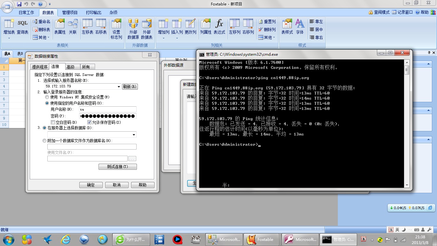Click the 用户名称 input field
This screenshot has height=246, width=437.
pos(107,109)
